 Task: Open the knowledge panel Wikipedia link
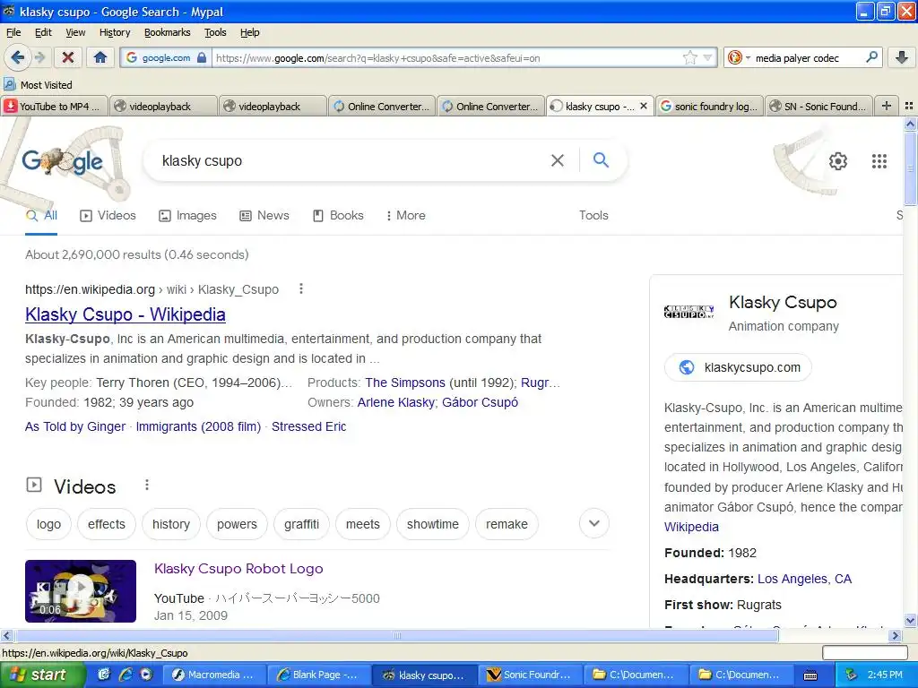coord(691,527)
